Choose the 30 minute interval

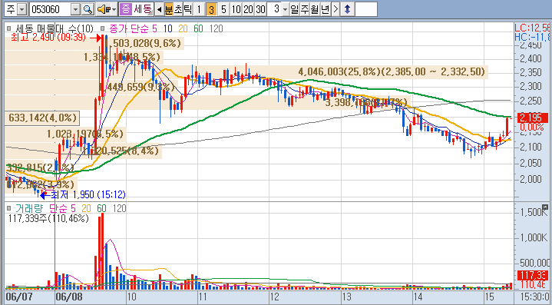(260, 9)
